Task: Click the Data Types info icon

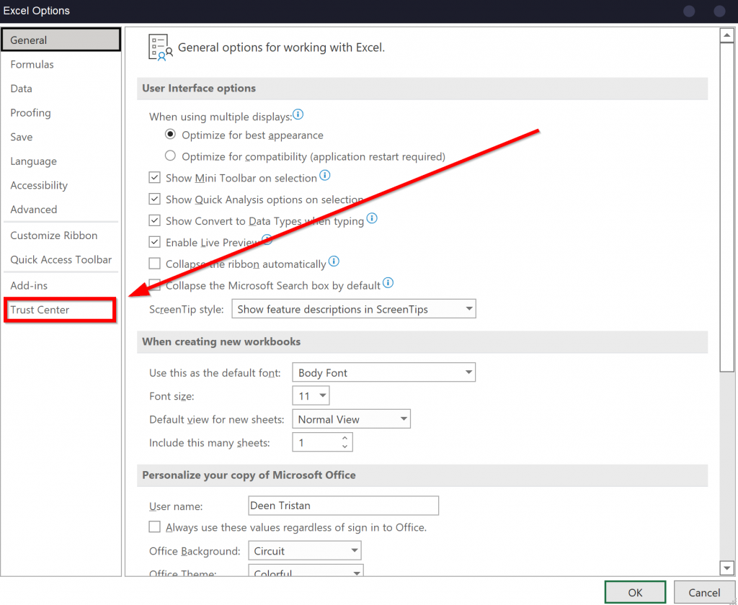Action: [x=372, y=219]
